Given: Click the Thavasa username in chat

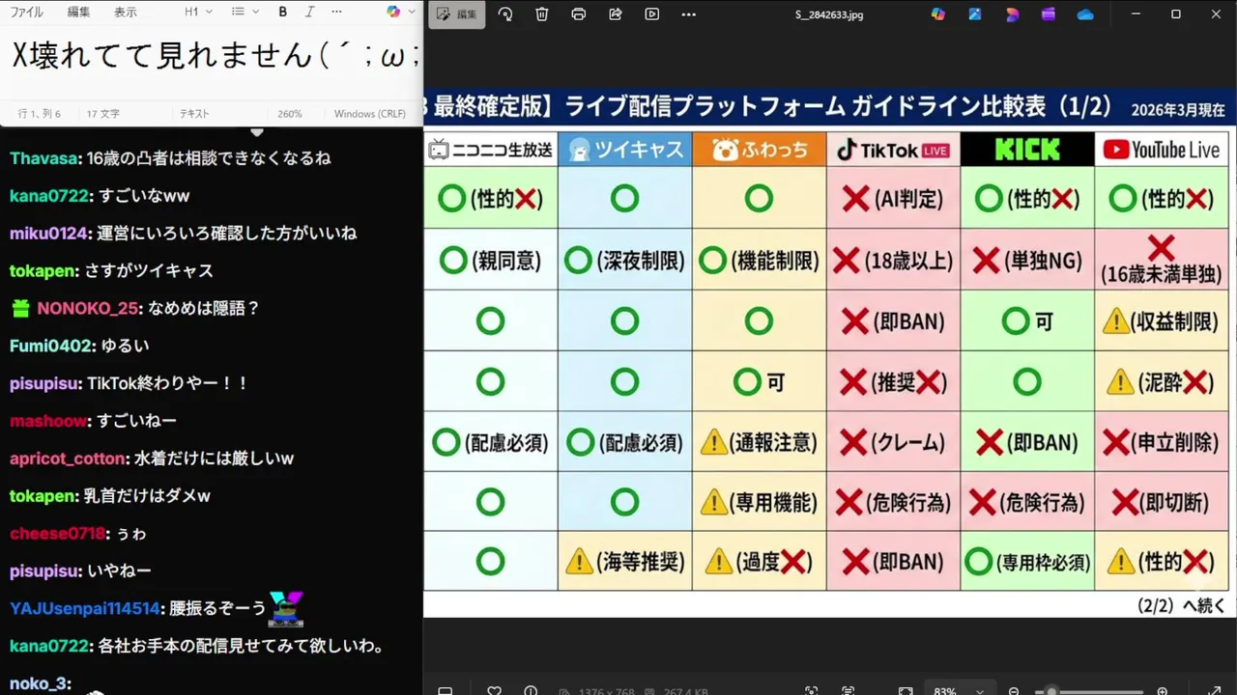Looking at the screenshot, I should pyautogui.click(x=43, y=158).
